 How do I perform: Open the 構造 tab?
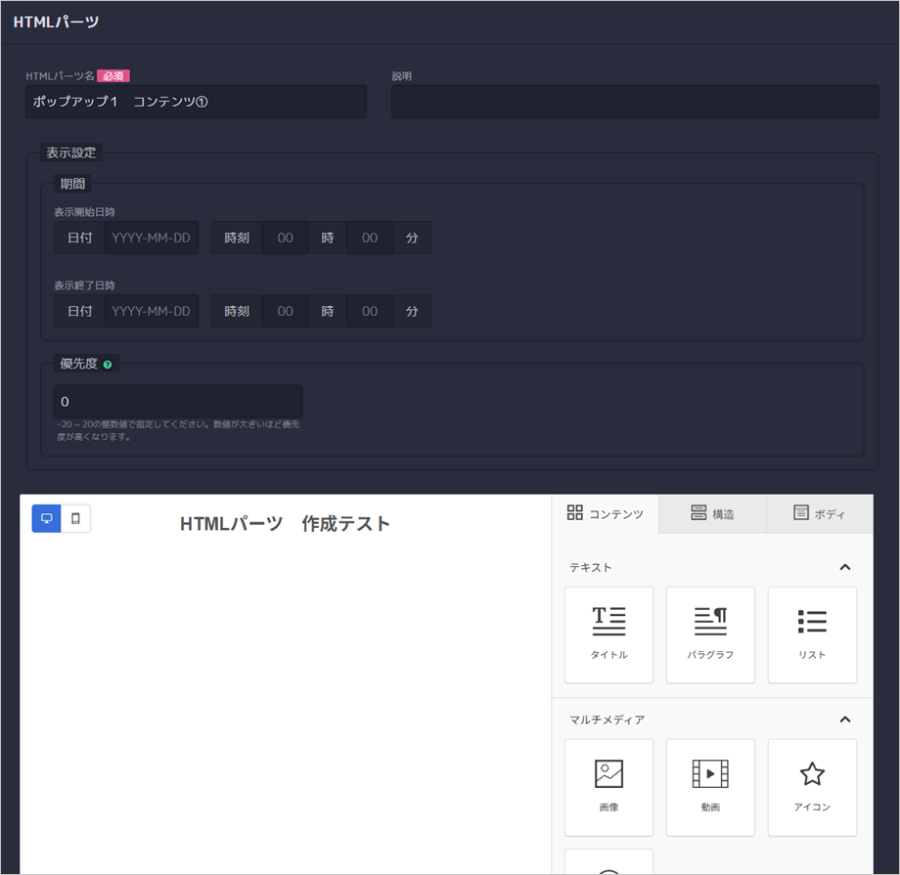(x=712, y=513)
